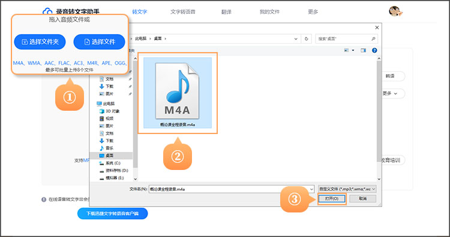Expand the address bar history dropdown arrow

pos(296,39)
